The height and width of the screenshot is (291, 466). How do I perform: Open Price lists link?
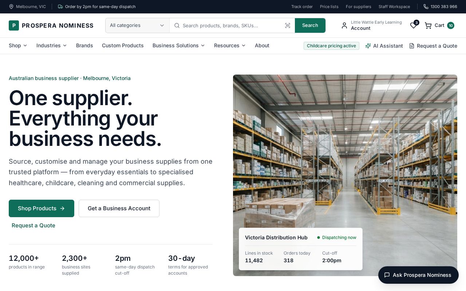329,7
